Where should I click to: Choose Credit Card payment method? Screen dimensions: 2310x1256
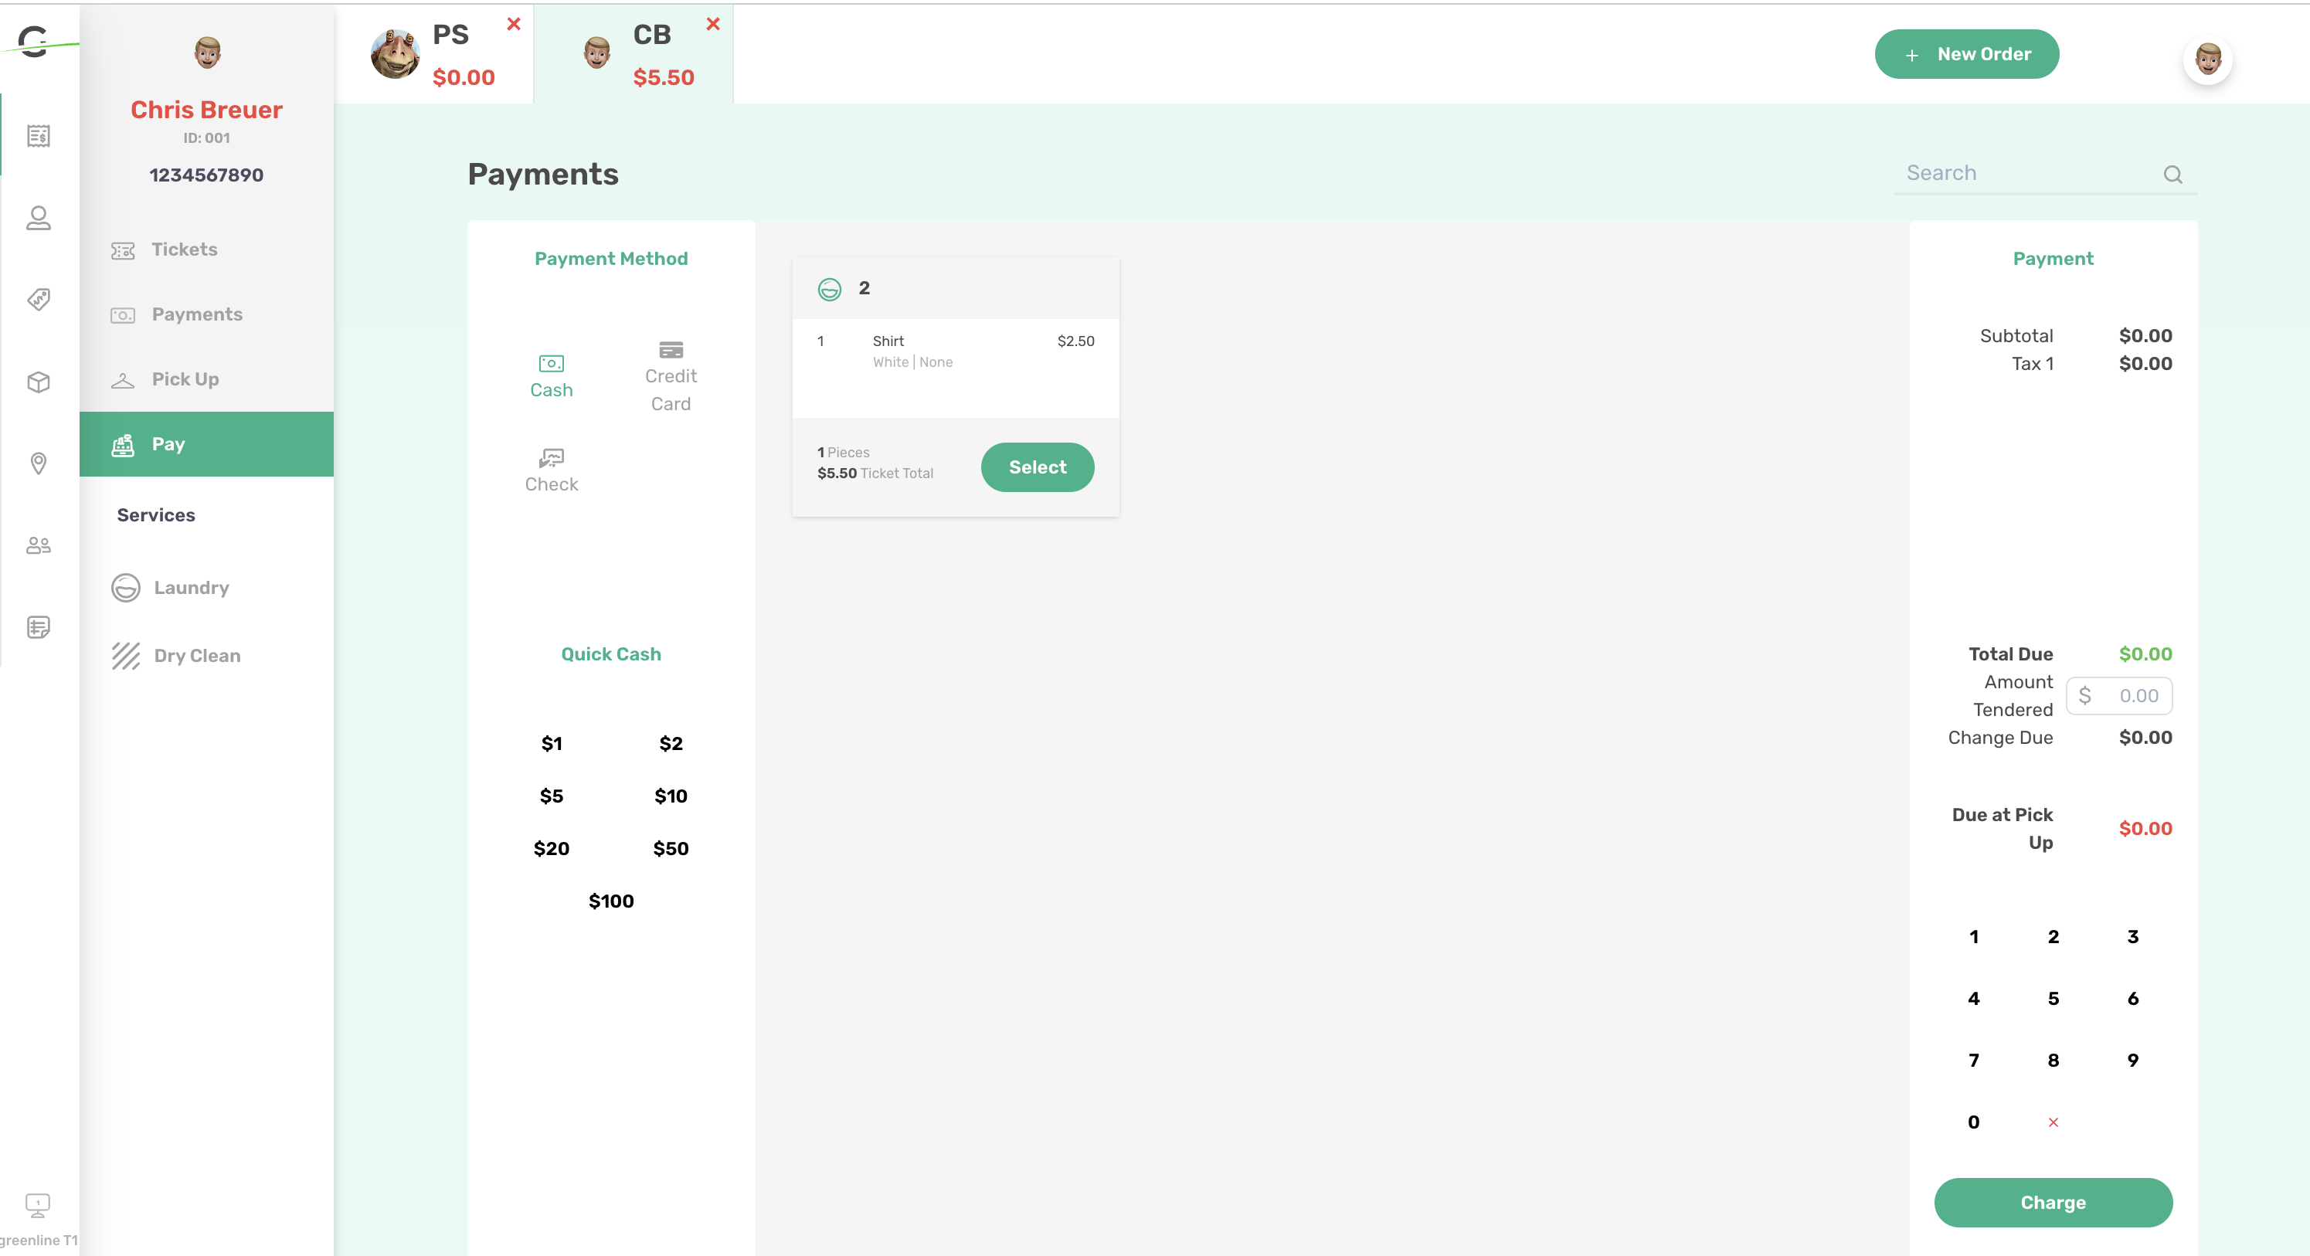(x=670, y=376)
